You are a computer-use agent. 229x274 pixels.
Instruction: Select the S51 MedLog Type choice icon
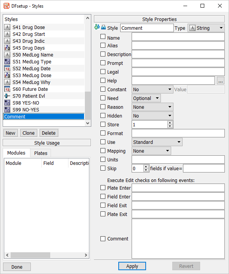pyautogui.click(x=7, y=62)
